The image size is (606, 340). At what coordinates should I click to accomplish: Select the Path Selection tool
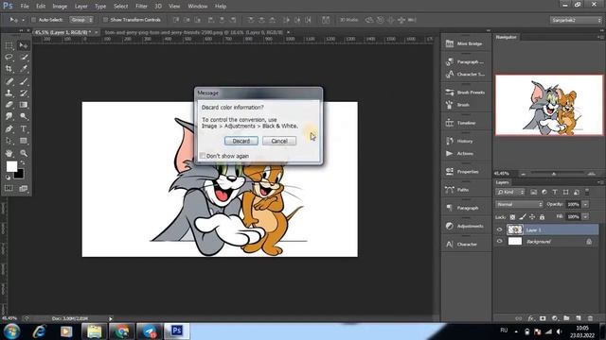[x=9, y=141]
